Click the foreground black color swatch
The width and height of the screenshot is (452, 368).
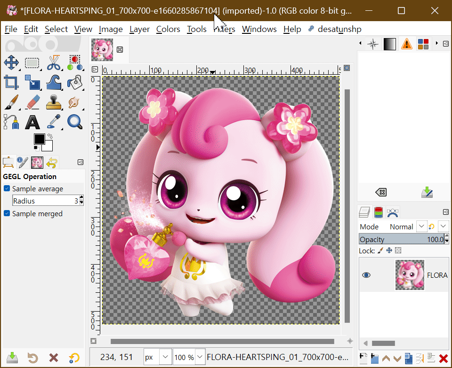click(x=39, y=139)
